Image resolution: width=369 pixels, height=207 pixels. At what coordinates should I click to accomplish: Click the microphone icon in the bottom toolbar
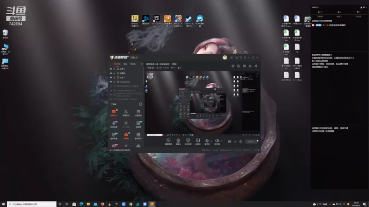[x=207, y=141]
